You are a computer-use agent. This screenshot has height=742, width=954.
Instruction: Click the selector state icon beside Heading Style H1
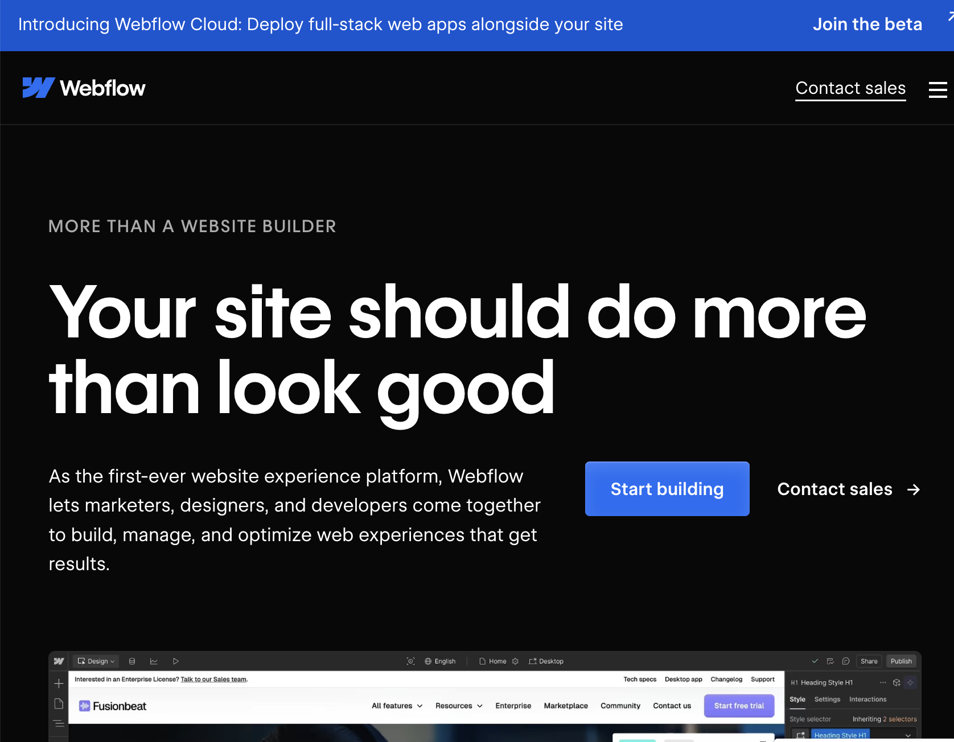800,735
